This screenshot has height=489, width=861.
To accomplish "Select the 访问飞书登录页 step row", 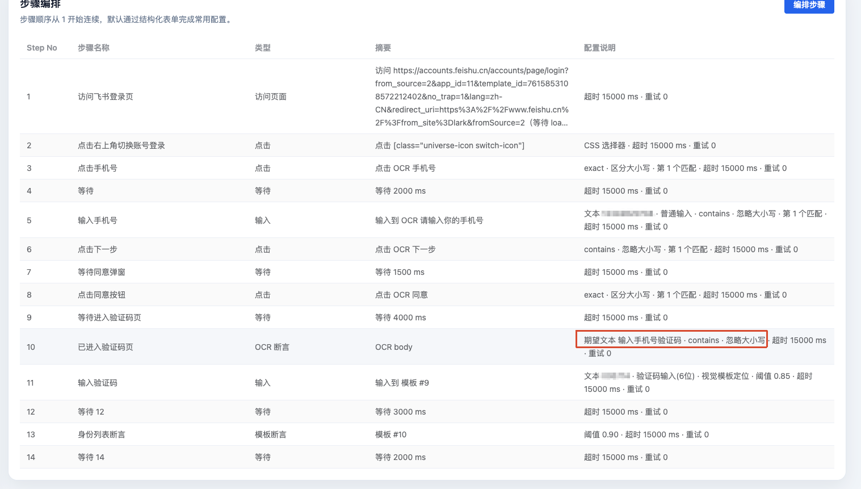I will click(x=106, y=97).
